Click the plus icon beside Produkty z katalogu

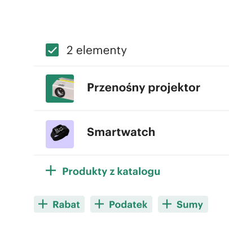[51, 171]
